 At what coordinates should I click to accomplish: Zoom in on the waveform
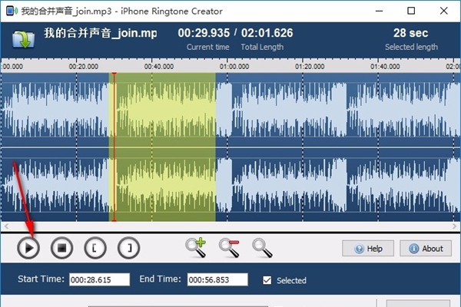click(195, 248)
